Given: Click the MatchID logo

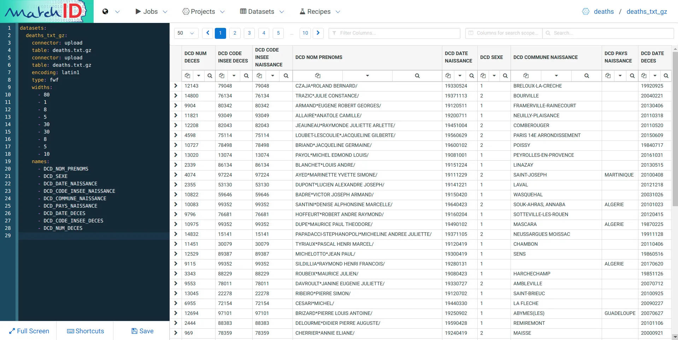Looking at the screenshot, I should [x=44, y=11].
